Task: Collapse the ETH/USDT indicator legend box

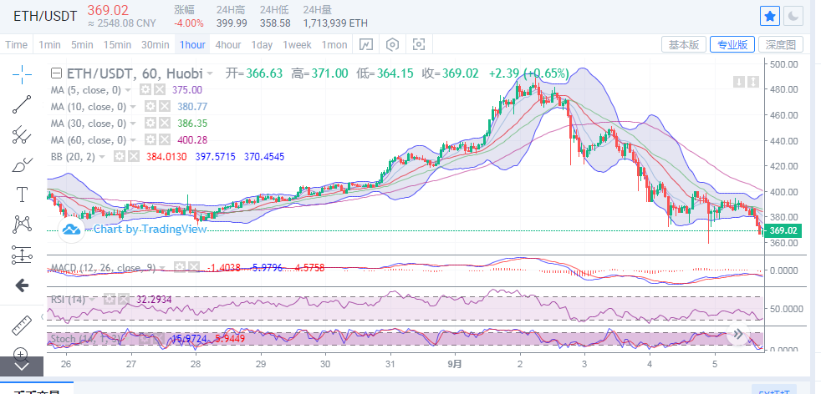Action: coord(57,73)
